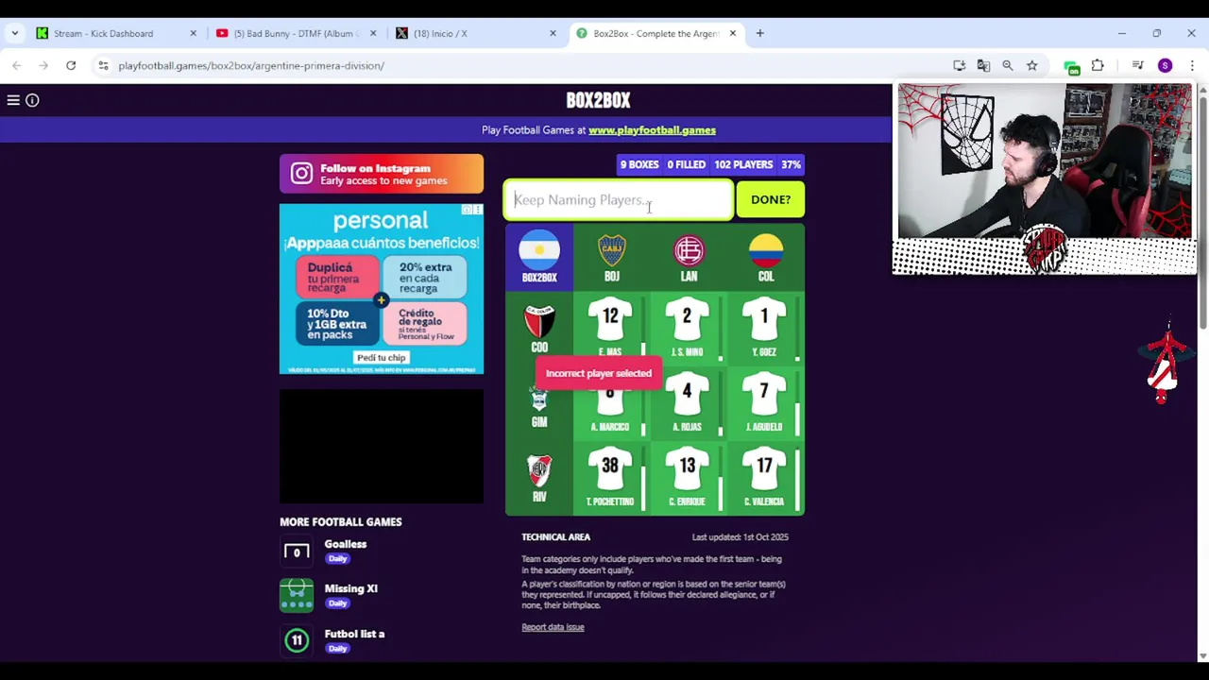The height and width of the screenshot is (680, 1209).
Task: Close the Bad Bunny YouTube tab
Action: (373, 33)
